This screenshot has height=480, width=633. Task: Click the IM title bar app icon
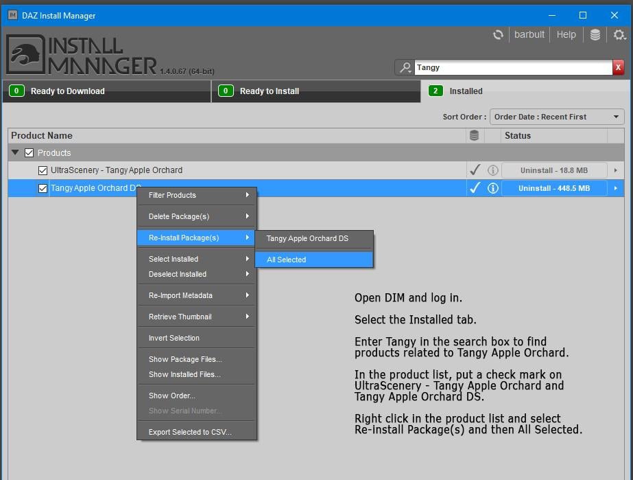12,15
